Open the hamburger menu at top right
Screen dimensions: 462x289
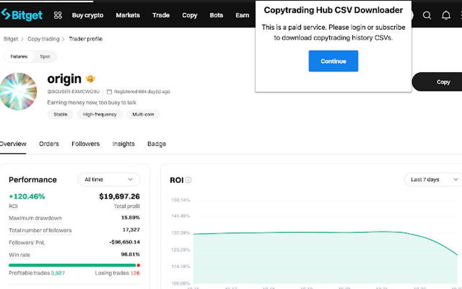[460, 15]
